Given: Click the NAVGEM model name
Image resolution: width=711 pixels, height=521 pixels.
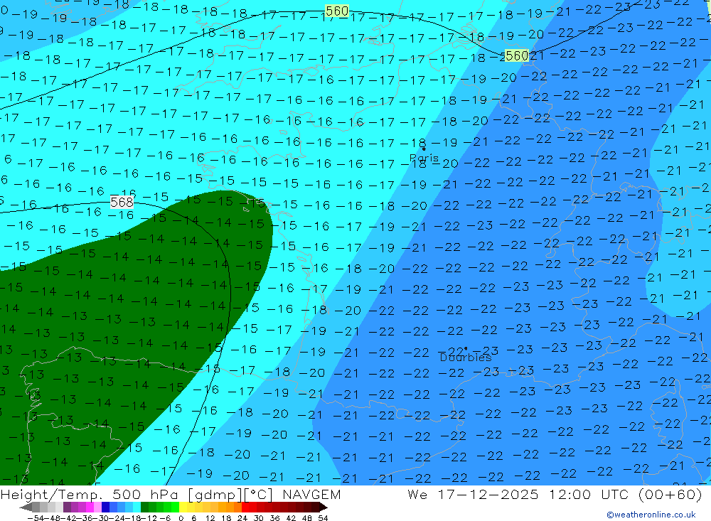Looking at the screenshot, I should (311, 494).
